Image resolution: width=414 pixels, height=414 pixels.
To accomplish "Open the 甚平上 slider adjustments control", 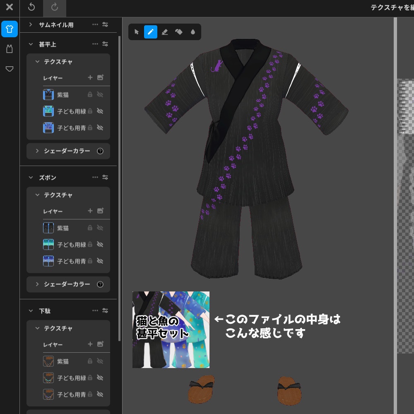I will 105,44.
